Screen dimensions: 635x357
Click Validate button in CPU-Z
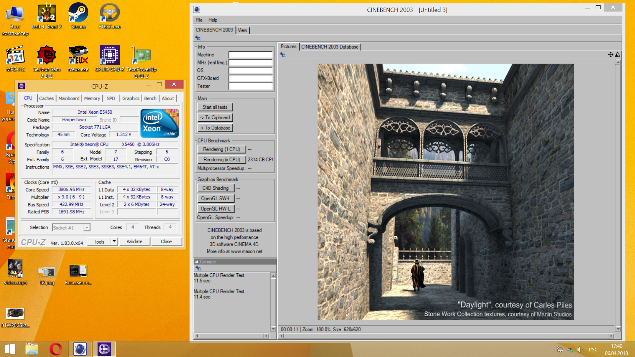pos(134,241)
